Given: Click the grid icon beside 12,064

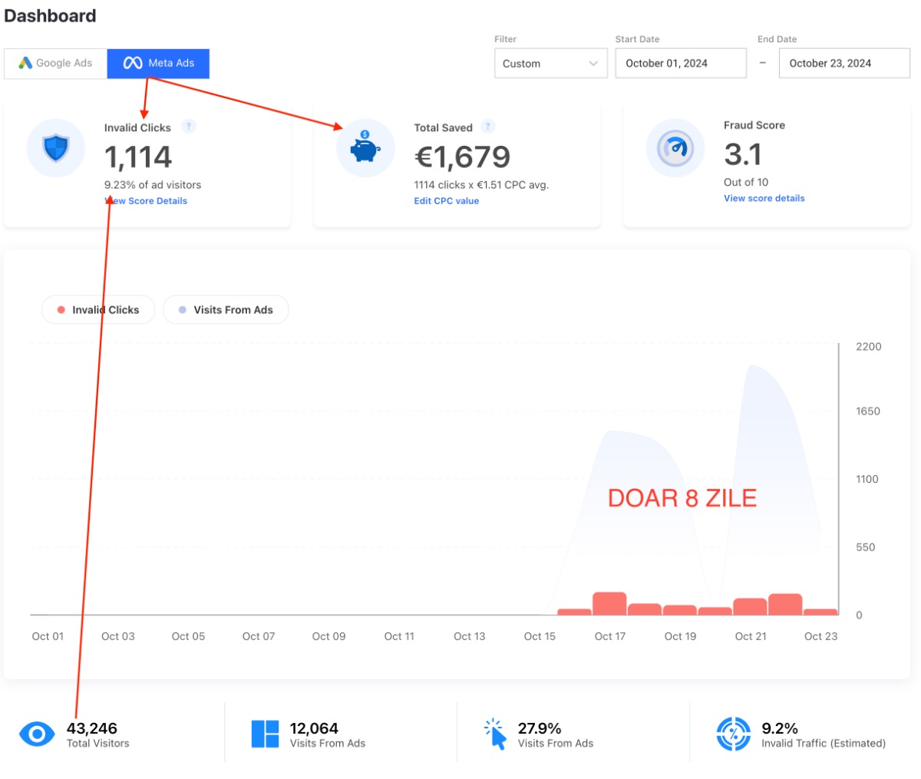Looking at the screenshot, I should tap(266, 734).
